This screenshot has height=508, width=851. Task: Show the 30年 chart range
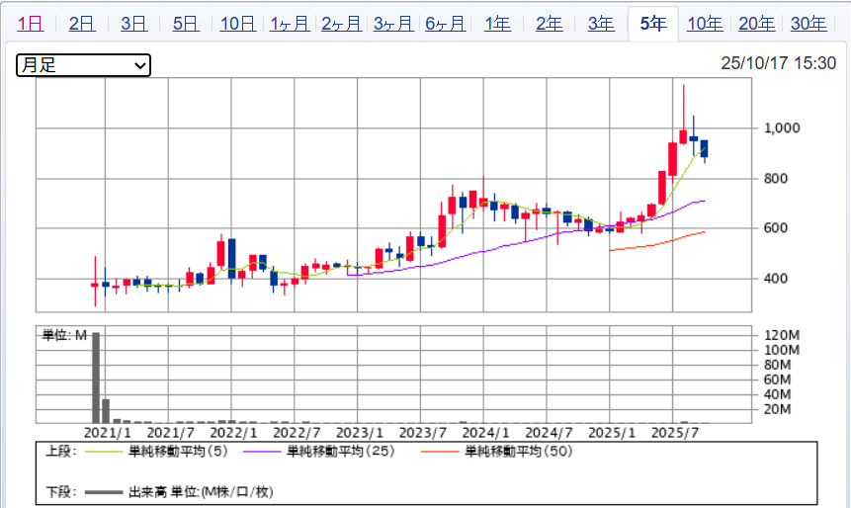pos(808,24)
